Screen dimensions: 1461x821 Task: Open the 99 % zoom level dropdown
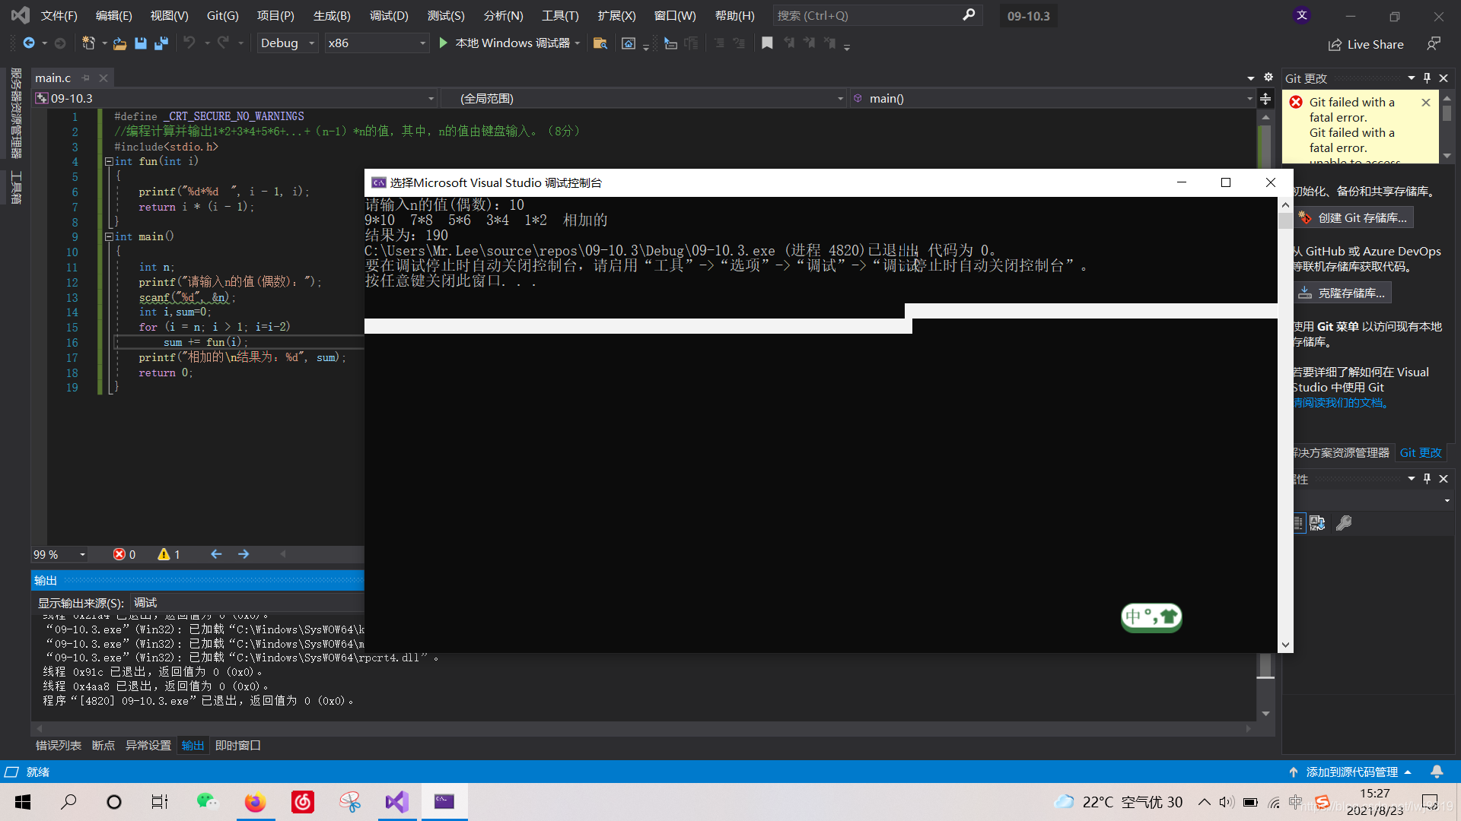(x=59, y=554)
